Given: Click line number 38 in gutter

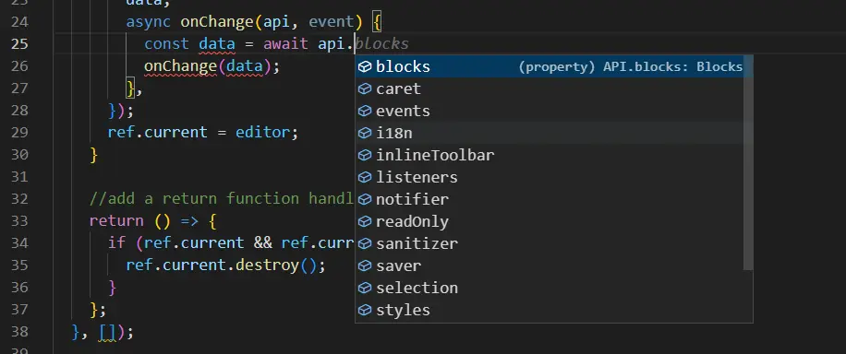Looking at the screenshot, I should click(18, 331).
